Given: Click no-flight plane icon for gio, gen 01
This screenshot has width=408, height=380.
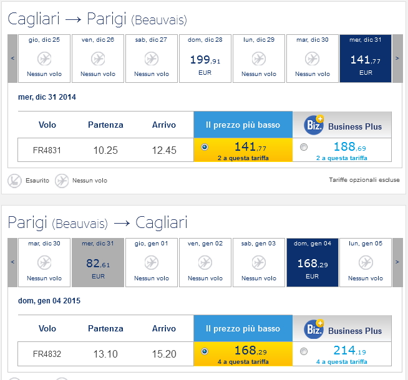Looking at the screenshot, I should pyautogui.click(x=152, y=263).
